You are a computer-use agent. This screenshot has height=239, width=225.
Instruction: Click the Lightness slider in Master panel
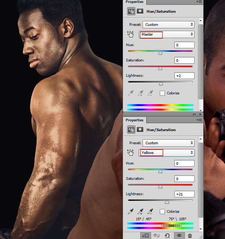(x=161, y=84)
